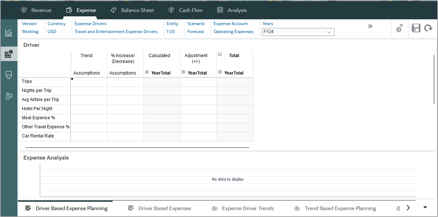
Task: Expand Calculated YearTotal column
Action: 147,72
